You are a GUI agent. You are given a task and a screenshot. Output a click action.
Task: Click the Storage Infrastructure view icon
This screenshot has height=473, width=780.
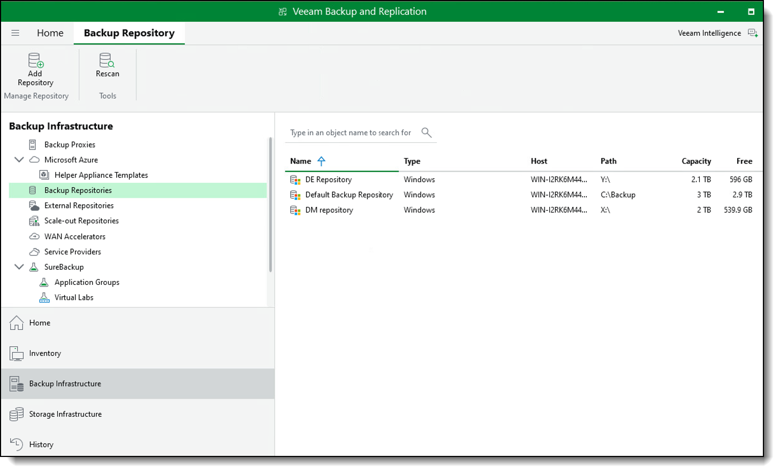point(17,414)
